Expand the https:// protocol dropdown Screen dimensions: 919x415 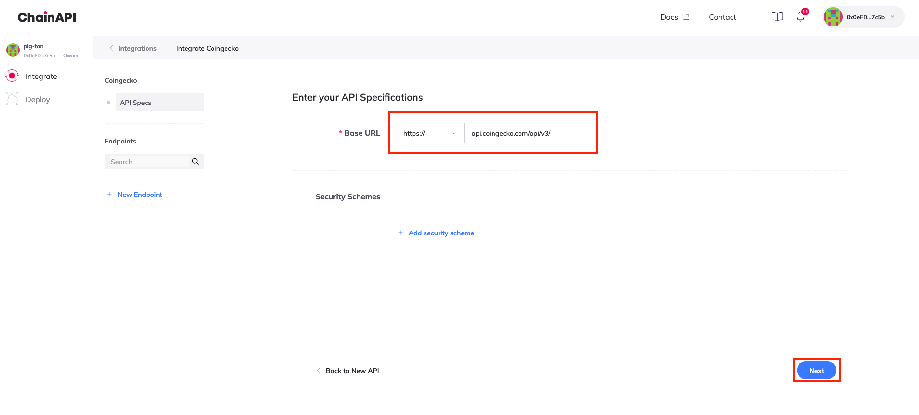point(429,133)
